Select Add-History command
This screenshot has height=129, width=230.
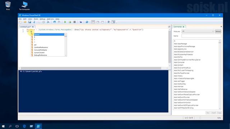tap(178, 76)
